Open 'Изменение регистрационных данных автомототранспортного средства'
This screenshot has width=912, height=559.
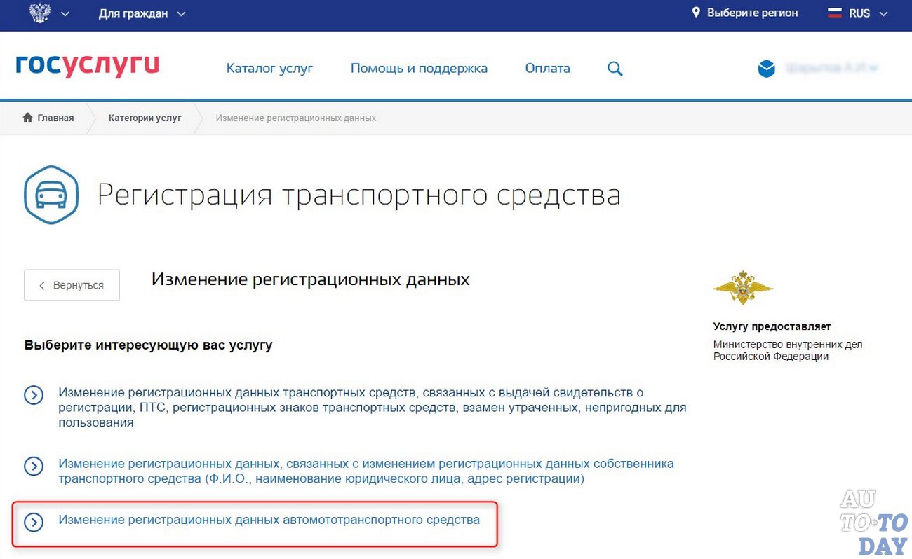(269, 520)
